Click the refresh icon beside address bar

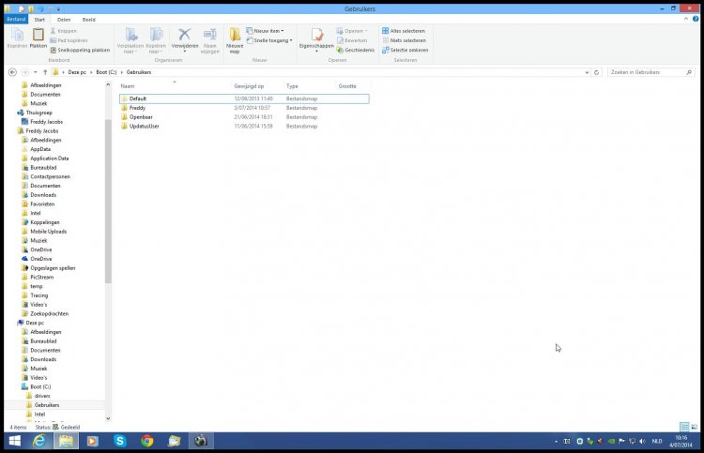(597, 72)
